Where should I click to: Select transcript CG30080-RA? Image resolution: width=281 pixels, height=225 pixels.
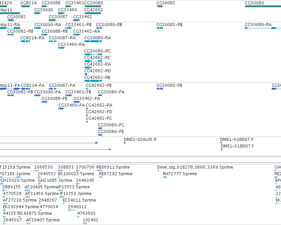click(98, 38)
